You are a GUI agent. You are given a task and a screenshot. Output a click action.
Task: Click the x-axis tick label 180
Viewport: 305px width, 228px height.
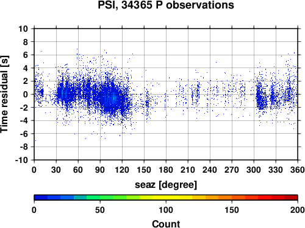[166, 170]
